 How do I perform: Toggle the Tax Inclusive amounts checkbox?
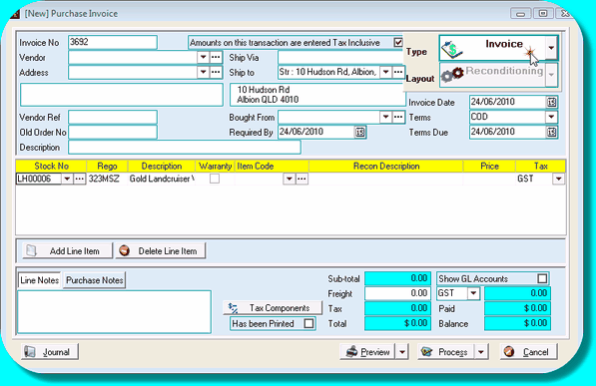coord(398,43)
